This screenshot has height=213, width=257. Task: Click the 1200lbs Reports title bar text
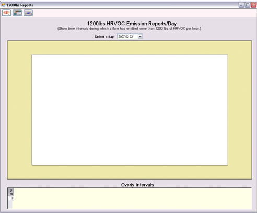pos(20,5)
